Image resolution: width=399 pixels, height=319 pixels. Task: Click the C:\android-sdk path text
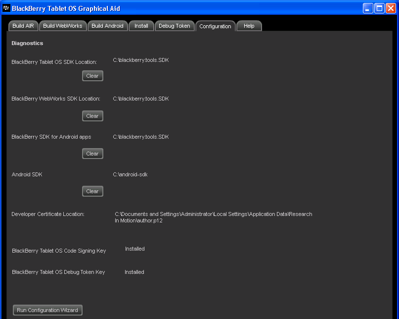(x=130, y=174)
